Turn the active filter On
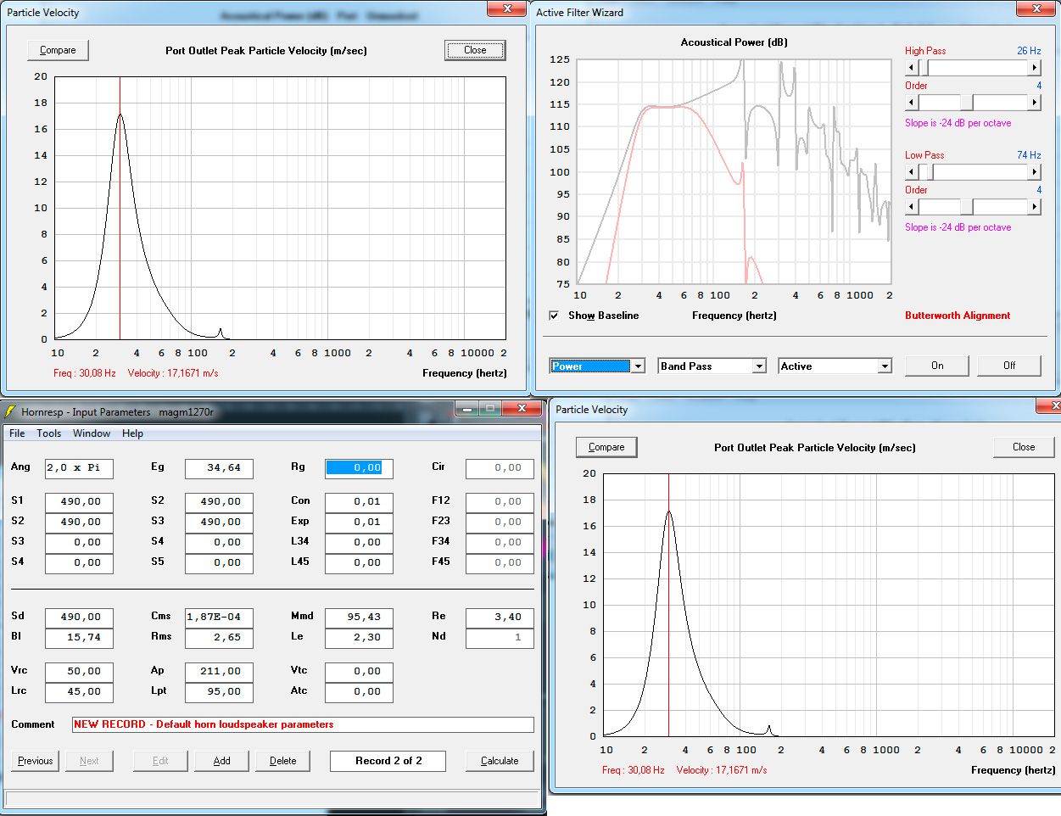The width and height of the screenshot is (1061, 816). [937, 366]
